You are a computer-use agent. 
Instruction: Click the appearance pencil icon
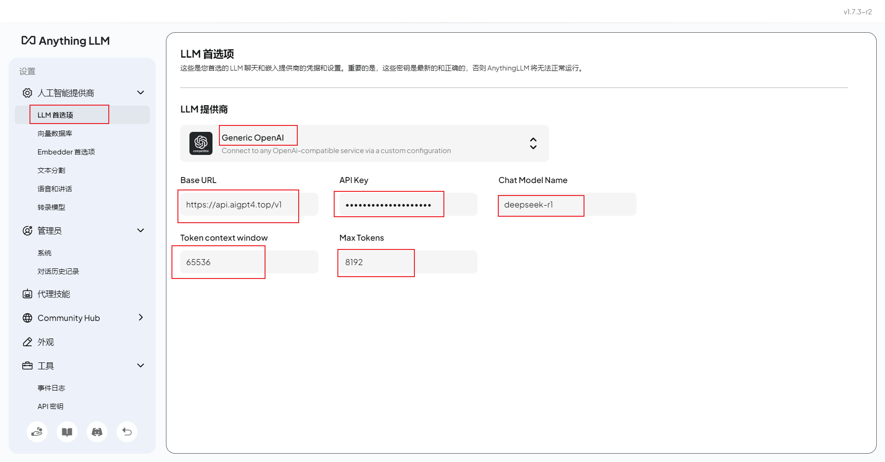[x=28, y=342]
